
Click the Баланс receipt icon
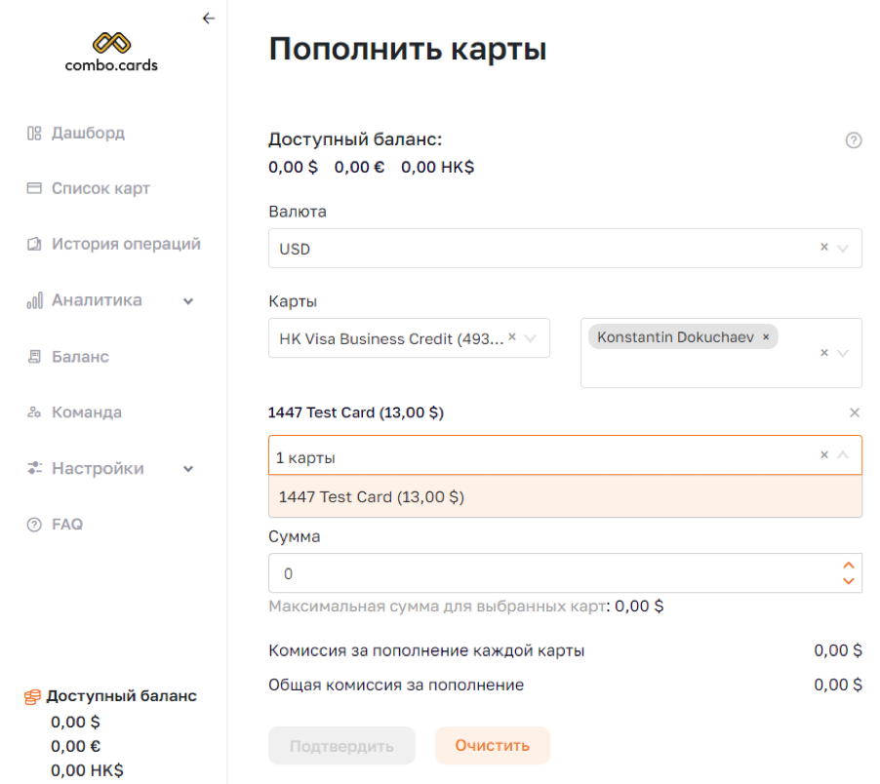click(34, 357)
